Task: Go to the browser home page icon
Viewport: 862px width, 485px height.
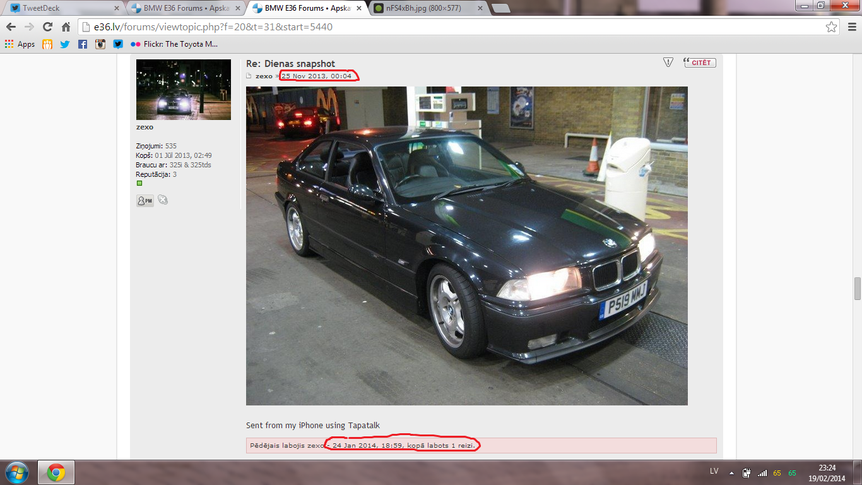Action: tap(66, 27)
